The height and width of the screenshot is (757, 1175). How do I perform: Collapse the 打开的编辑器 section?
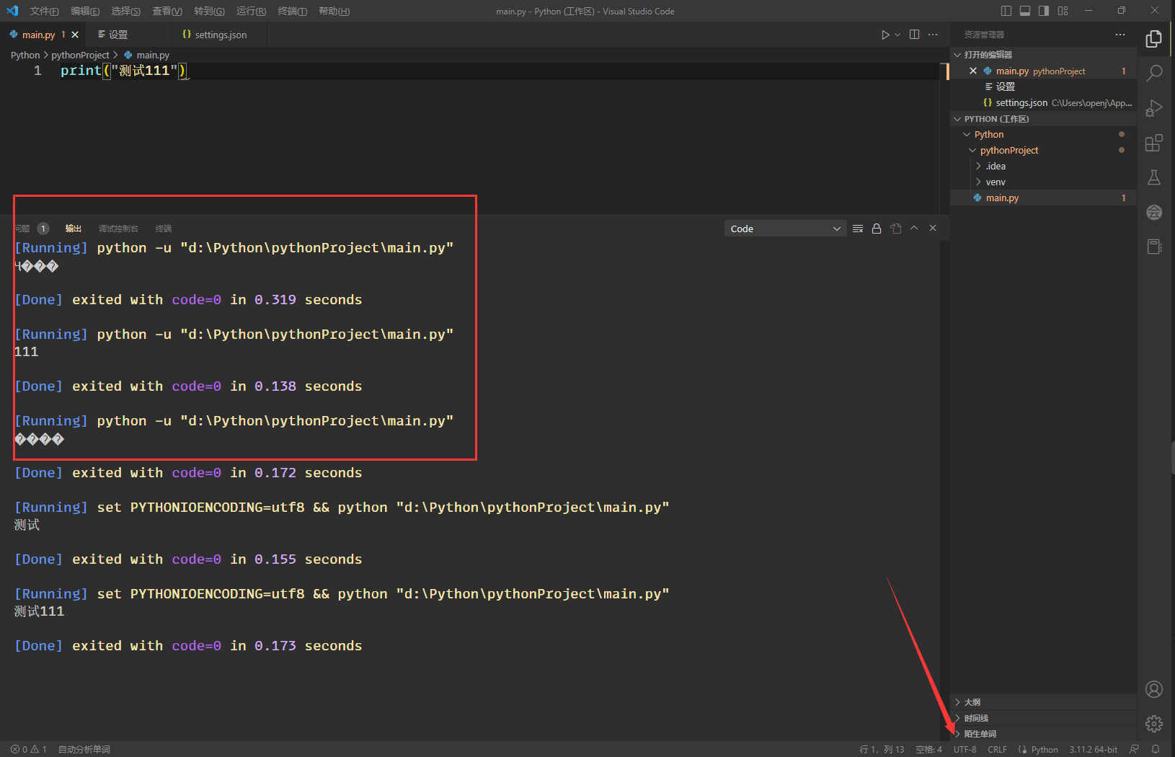point(1044,55)
